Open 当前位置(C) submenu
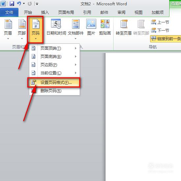Viewport: 181px width, 181px height. tap(54, 73)
